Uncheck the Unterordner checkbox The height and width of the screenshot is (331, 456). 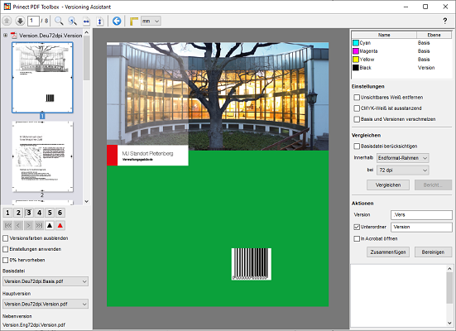tap(357, 227)
